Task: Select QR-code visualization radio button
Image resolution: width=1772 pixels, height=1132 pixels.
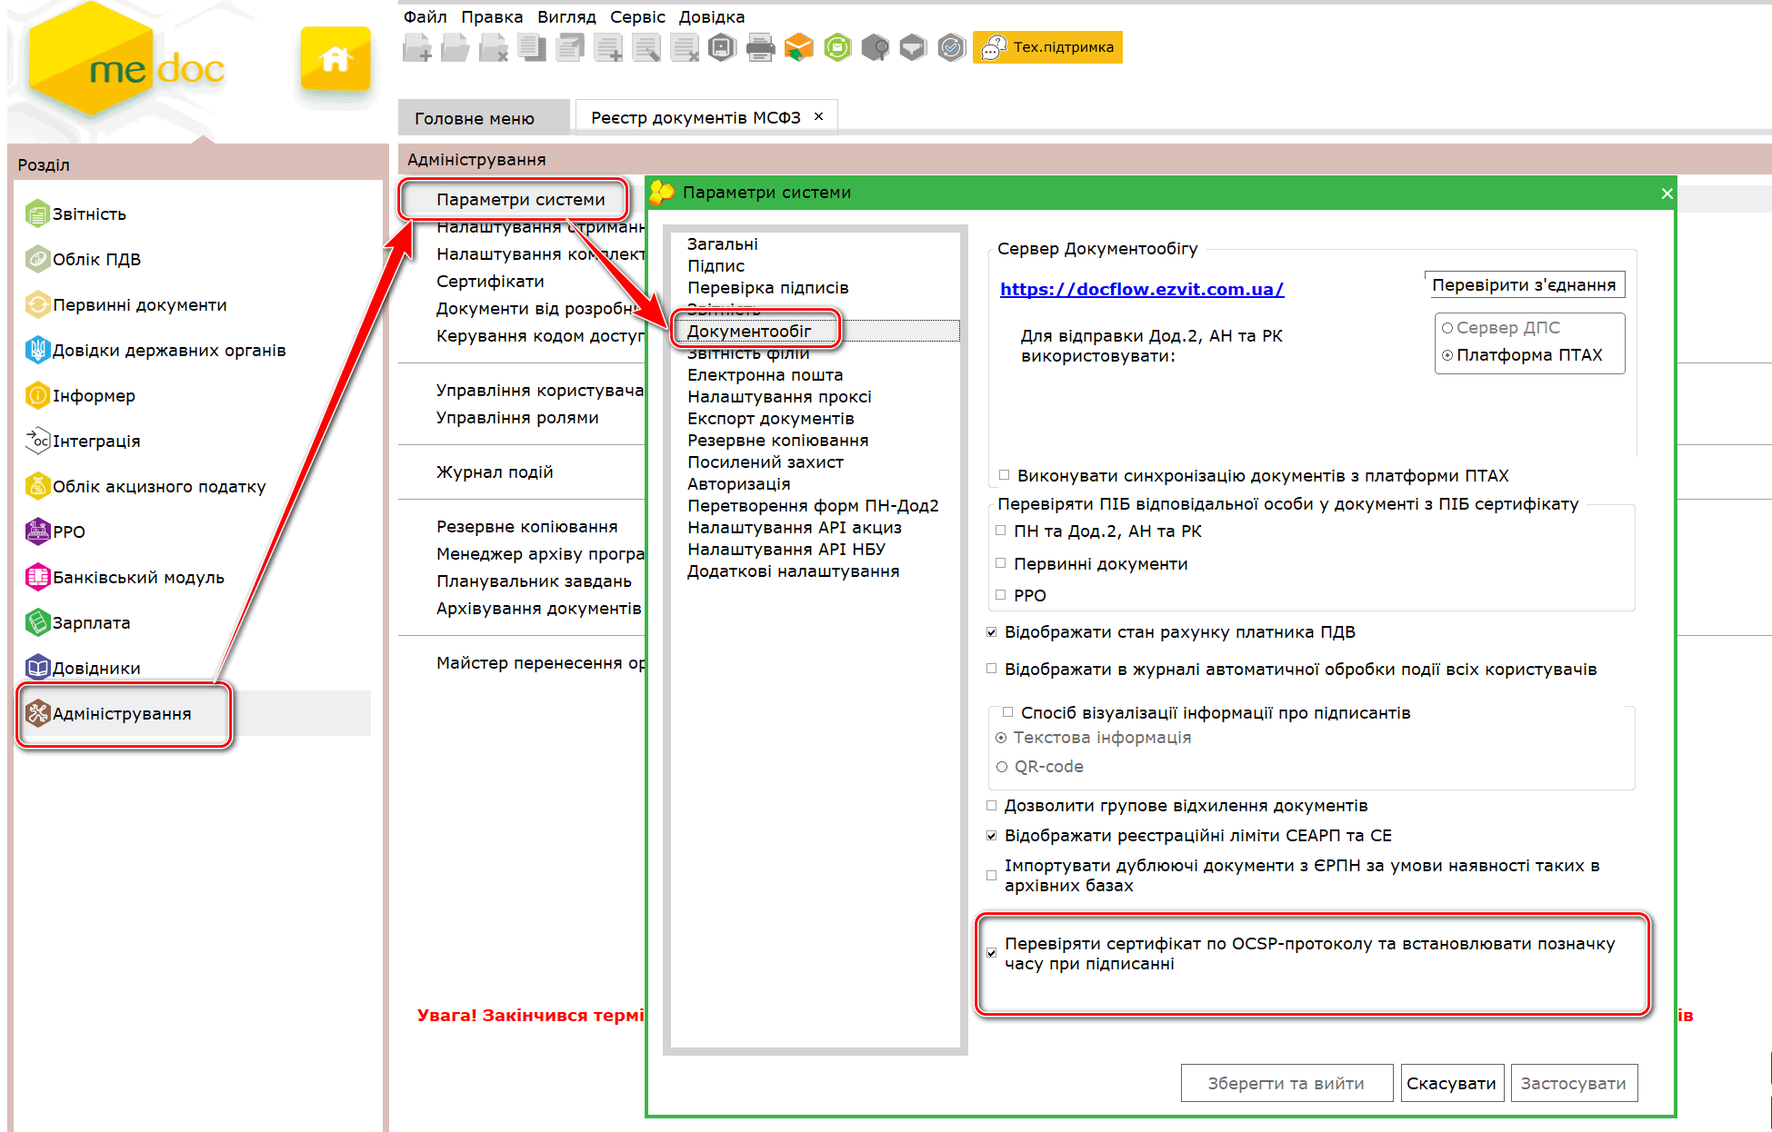Action: click(1002, 767)
